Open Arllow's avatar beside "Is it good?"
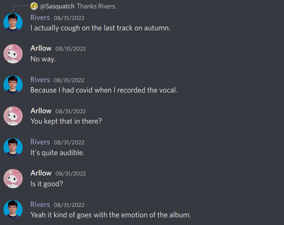The height and width of the screenshot is (225, 284). (13, 178)
